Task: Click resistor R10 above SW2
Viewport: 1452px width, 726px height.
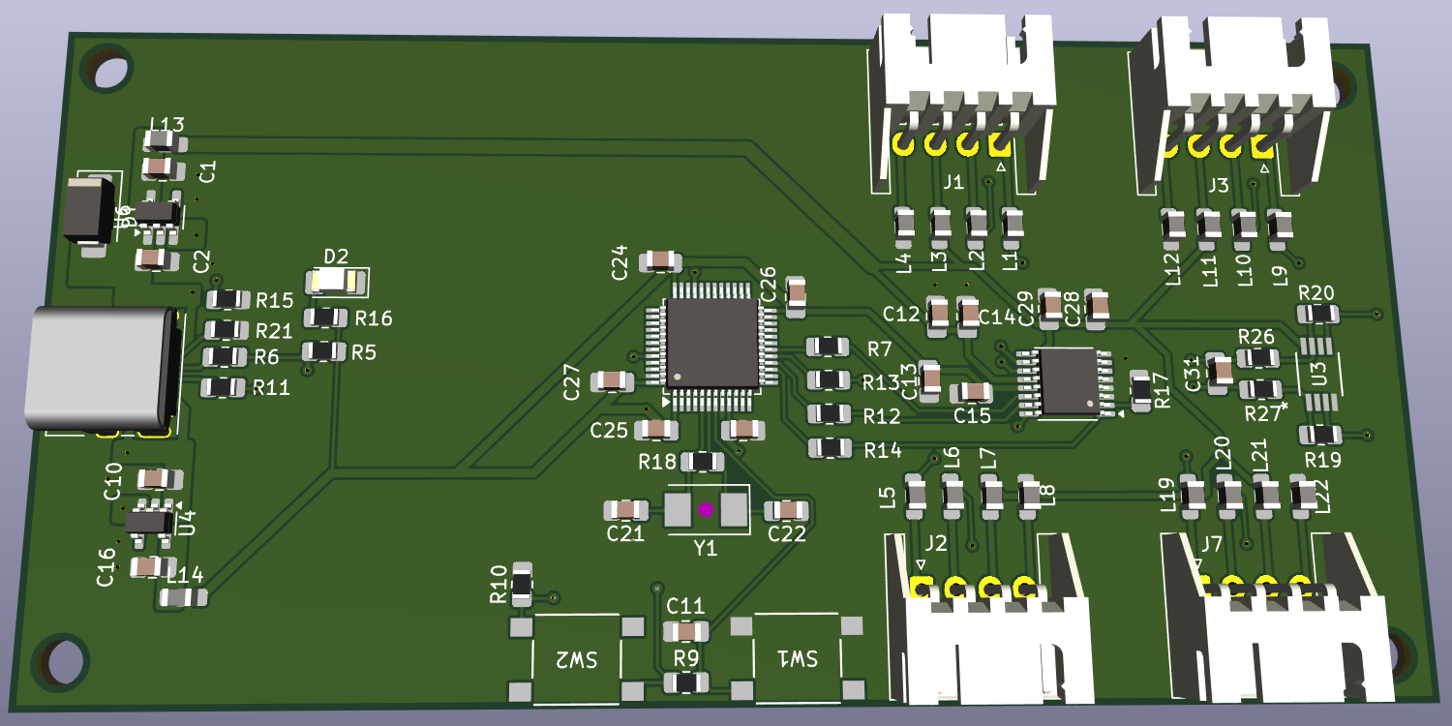Action: pos(522,585)
